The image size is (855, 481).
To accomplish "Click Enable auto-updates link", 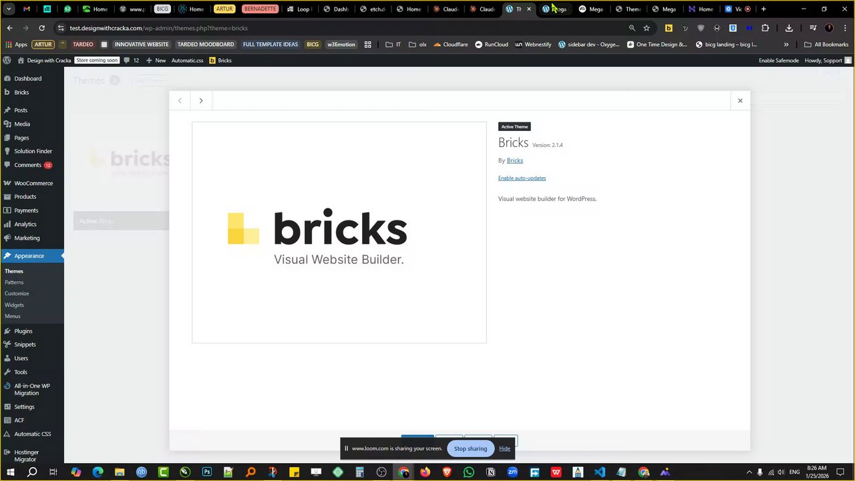I will tap(522, 178).
